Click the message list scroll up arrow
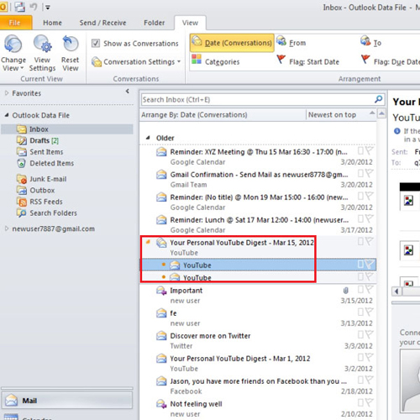420x420 pixels. (x=381, y=113)
